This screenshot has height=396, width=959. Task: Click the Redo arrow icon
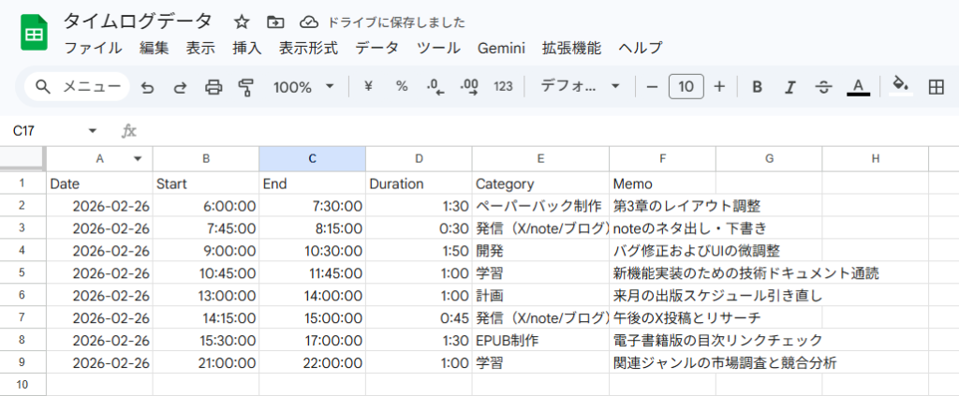[x=180, y=87]
